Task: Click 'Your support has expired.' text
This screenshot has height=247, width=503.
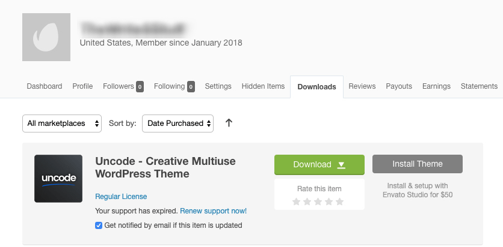Action: pos(137,211)
